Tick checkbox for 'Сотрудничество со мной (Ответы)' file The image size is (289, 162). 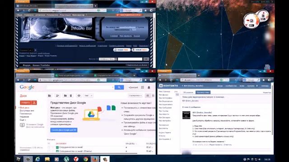(49, 151)
